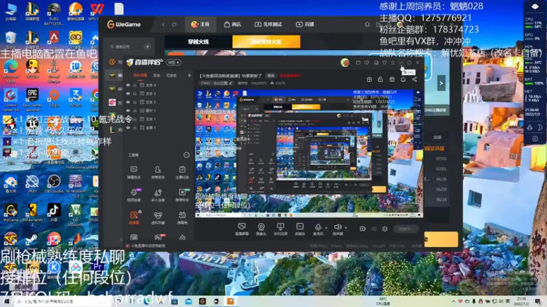Open the danmaku assistant tool

tap(134, 172)
